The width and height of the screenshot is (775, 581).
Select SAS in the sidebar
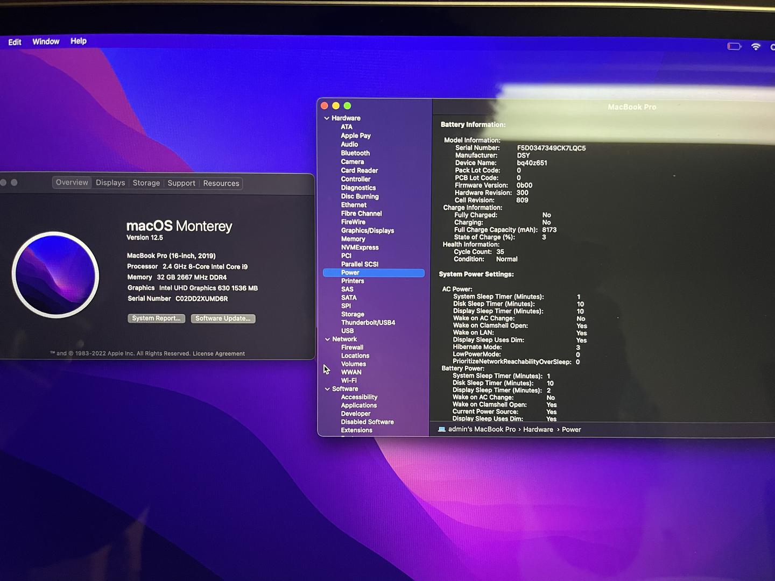(x=347, y=289)
